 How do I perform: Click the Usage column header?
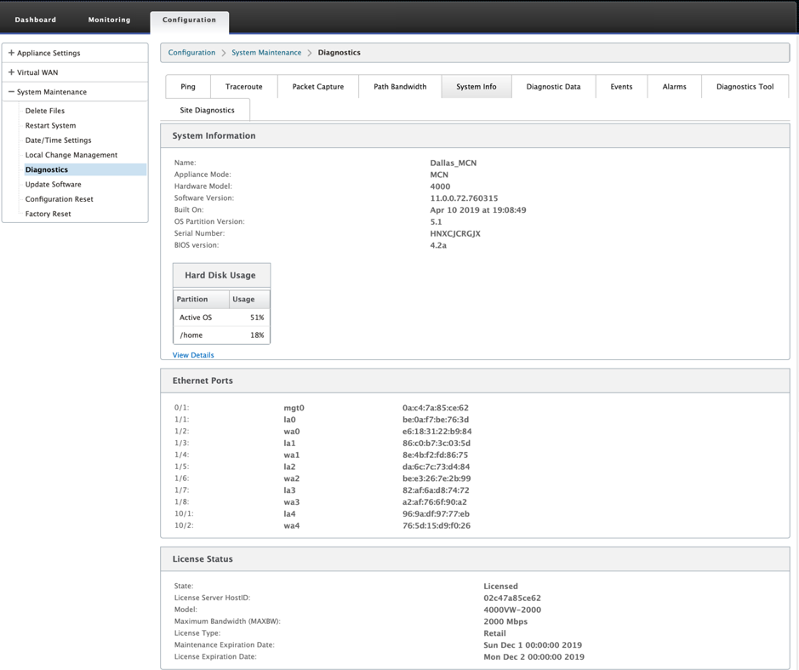point(249,300)
